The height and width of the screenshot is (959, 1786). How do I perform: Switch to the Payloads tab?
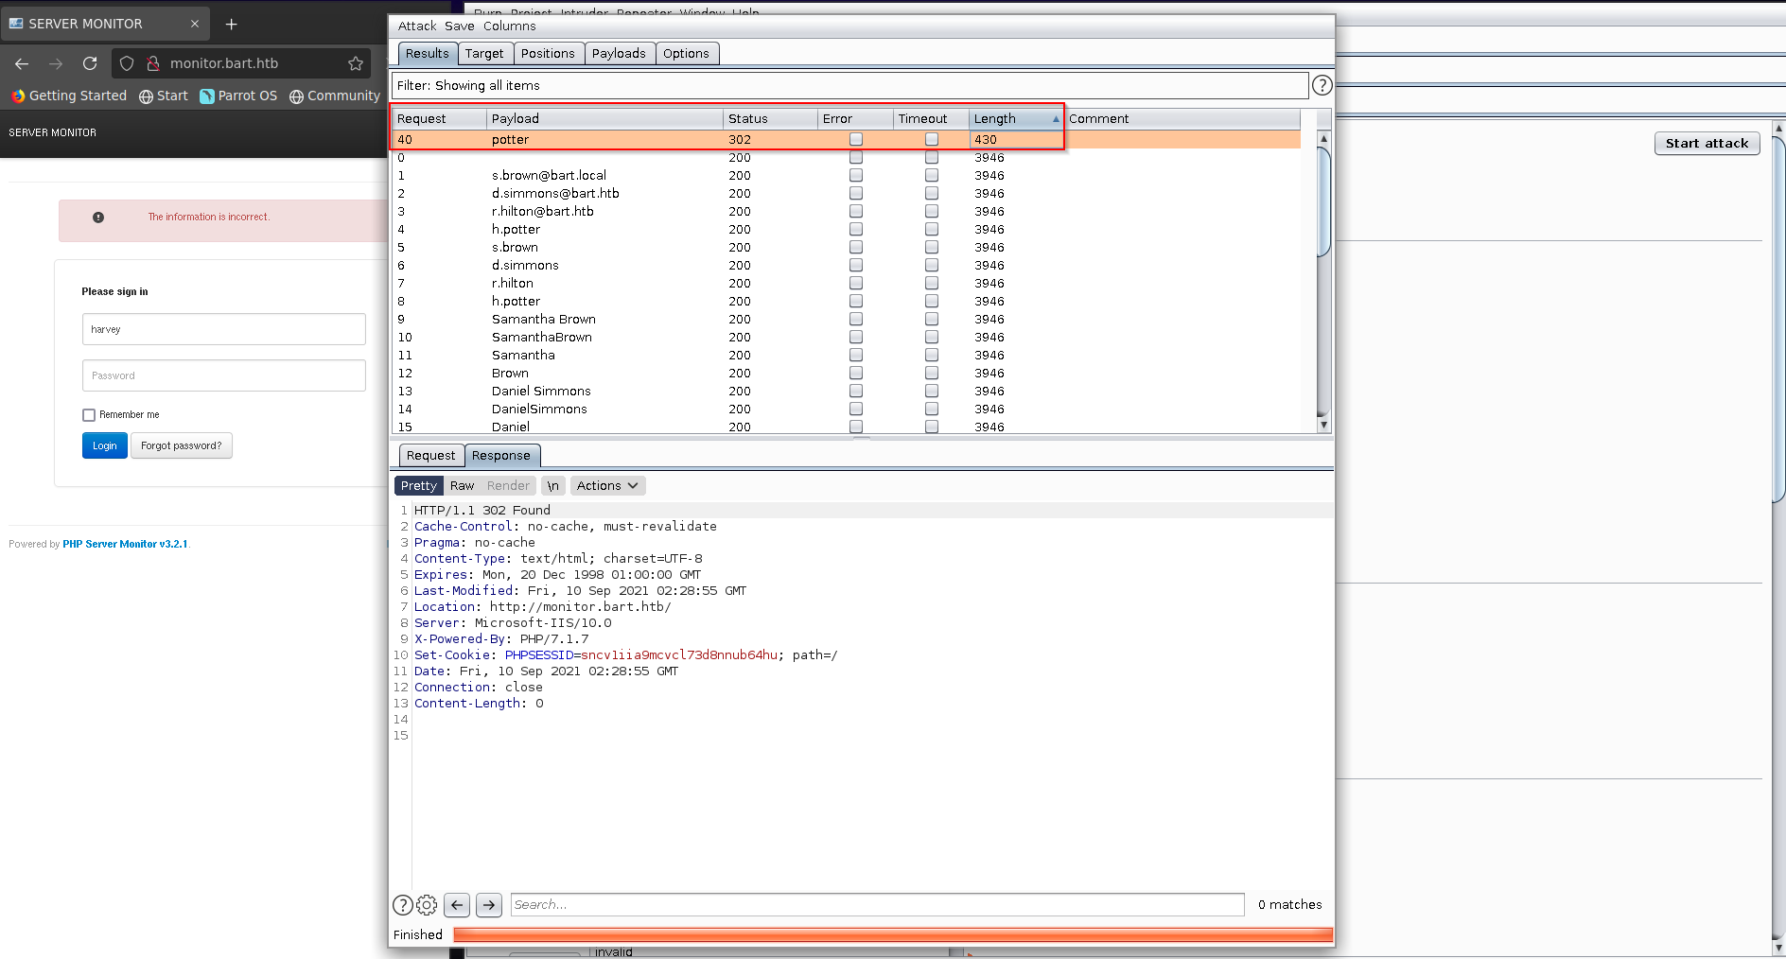click(x=619, y=54)
